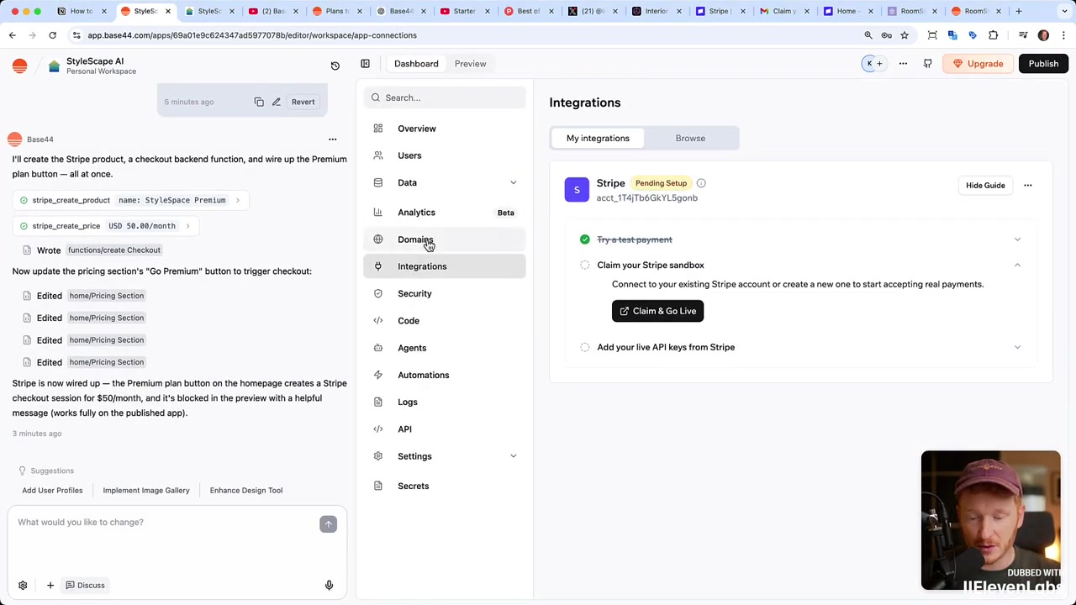Open Stripe integration more options

(x=1027, y=185)
